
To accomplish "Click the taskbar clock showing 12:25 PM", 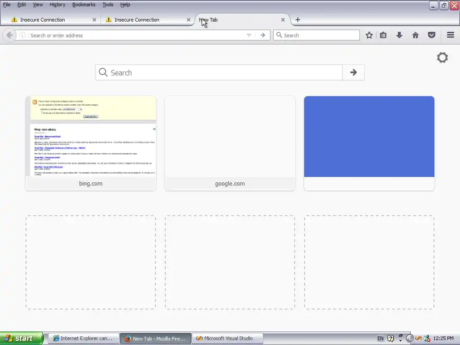I will tap(443, 338).
